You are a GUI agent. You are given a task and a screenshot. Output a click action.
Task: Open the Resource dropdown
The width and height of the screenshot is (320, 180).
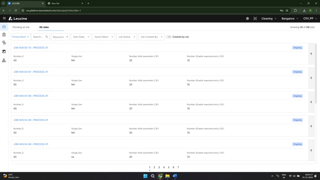point(60,37)
